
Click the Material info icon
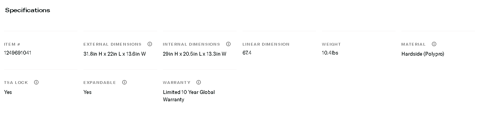click(434, 44)
